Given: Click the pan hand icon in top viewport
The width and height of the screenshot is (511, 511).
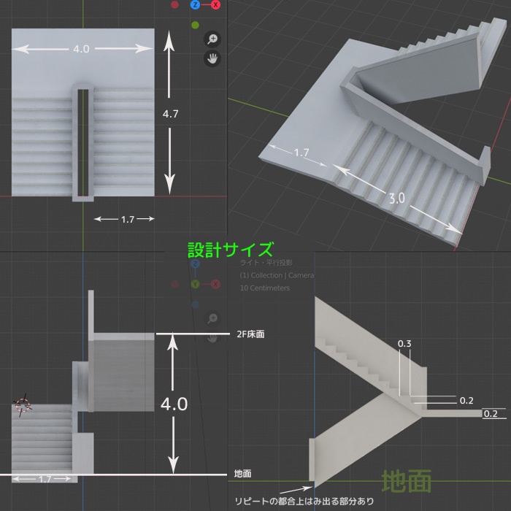Looking at the screenshot, I should point(212,59).
